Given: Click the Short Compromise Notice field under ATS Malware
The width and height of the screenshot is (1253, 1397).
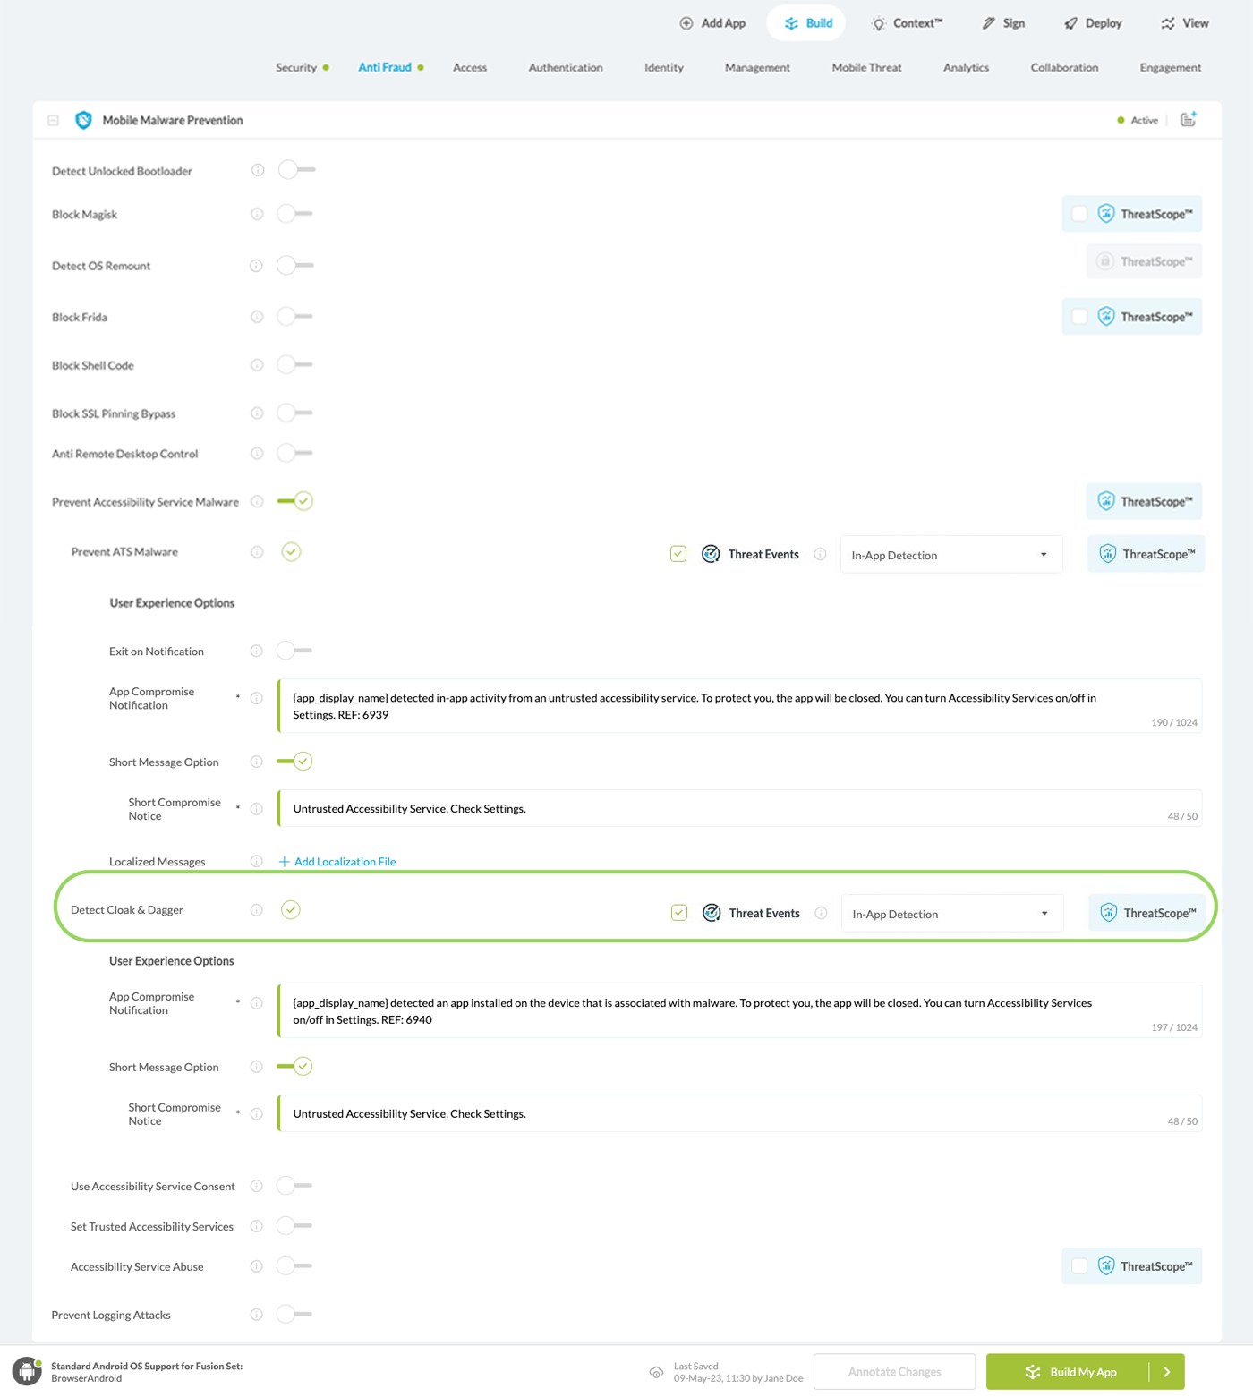Looking at the screenshot, I should coord(716,809).
